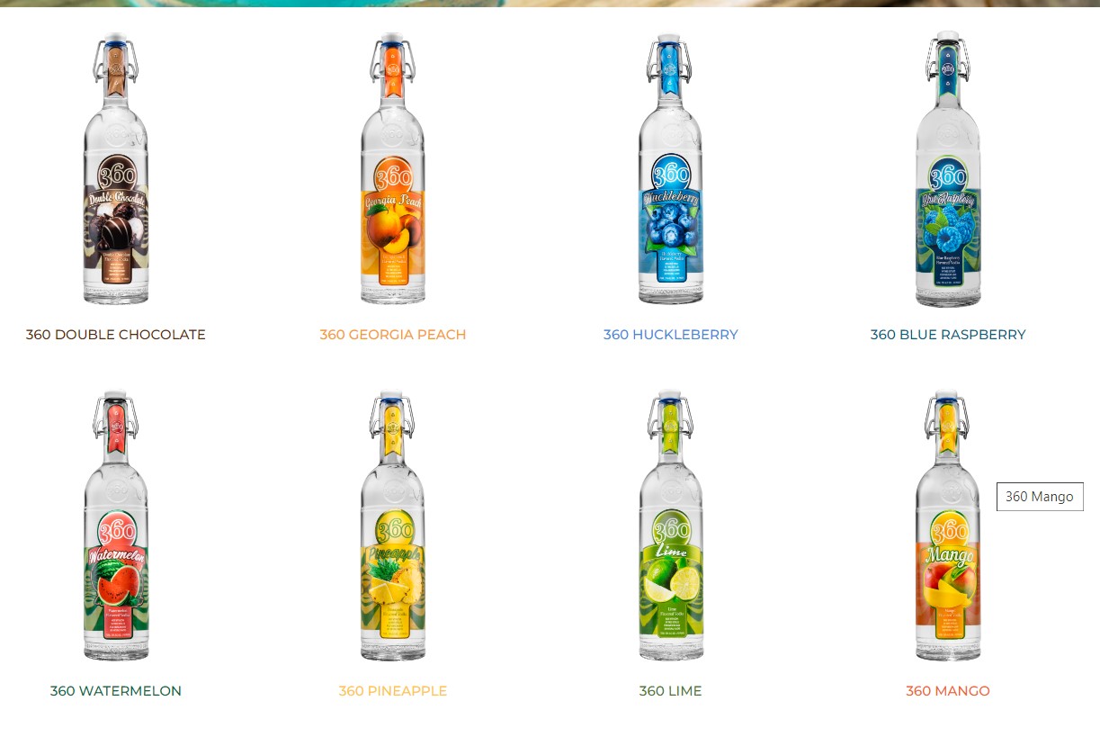Open the Lime vodka bottle image
Viewport: 1100px width, 737px height.
coord(670,526)
